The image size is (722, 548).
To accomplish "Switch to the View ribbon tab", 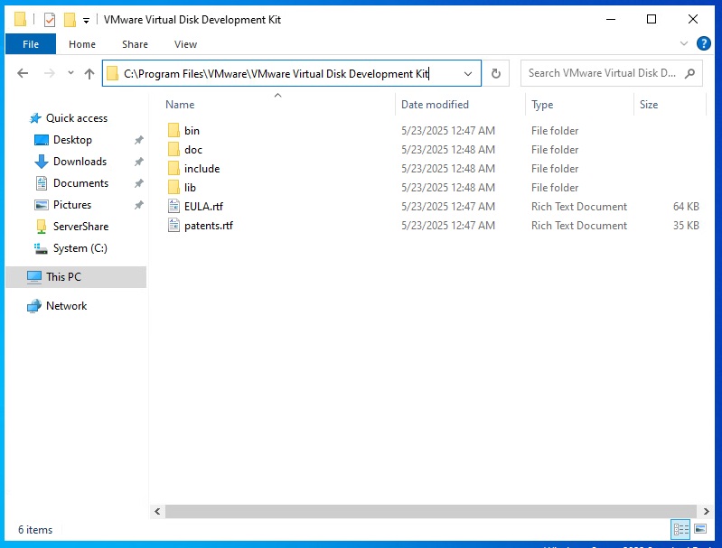I will click(185, 44).
